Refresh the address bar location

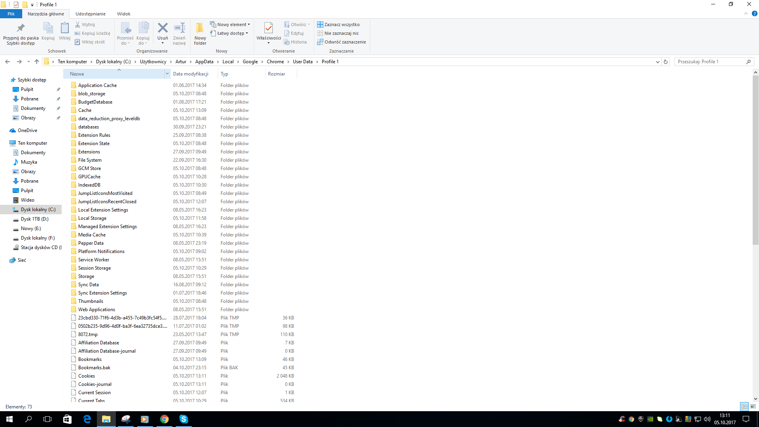[666, 62]
